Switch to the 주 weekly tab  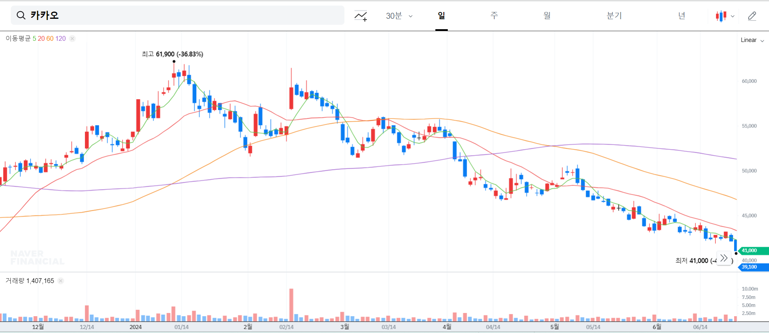(494, 16)
